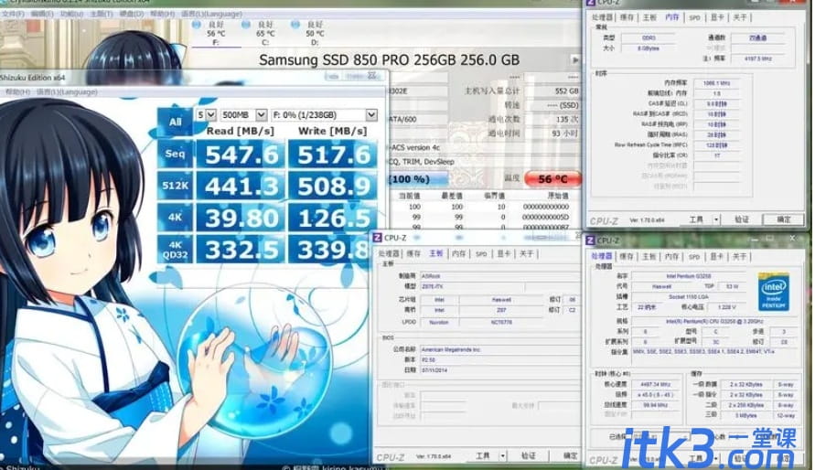Image resolution: width=815 pixels, height=470 pixels.
Task: Open 编辑(E) menu in CrystalDiskInfo
Action: point(43,14)
